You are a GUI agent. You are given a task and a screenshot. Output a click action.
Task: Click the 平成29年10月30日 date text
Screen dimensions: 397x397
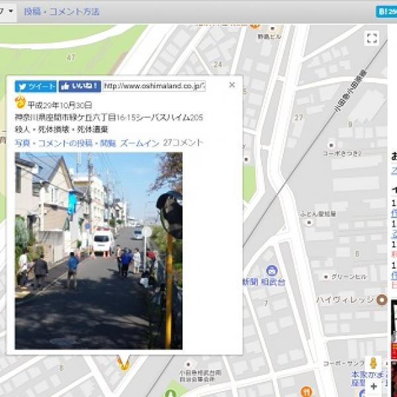(60, 105)
